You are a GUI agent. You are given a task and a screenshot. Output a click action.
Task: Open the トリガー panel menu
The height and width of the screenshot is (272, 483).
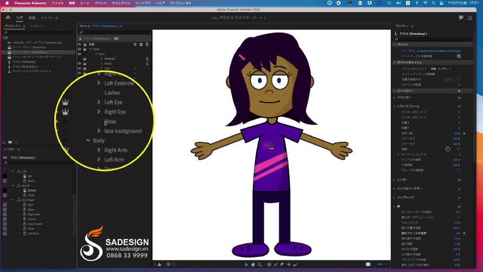point(18,149)
